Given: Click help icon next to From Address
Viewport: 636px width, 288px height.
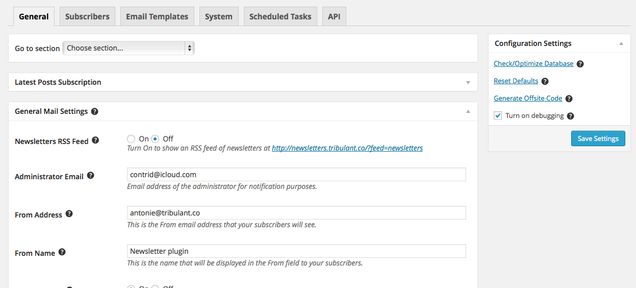Looking at the screenshot, I should coord(69,214).
